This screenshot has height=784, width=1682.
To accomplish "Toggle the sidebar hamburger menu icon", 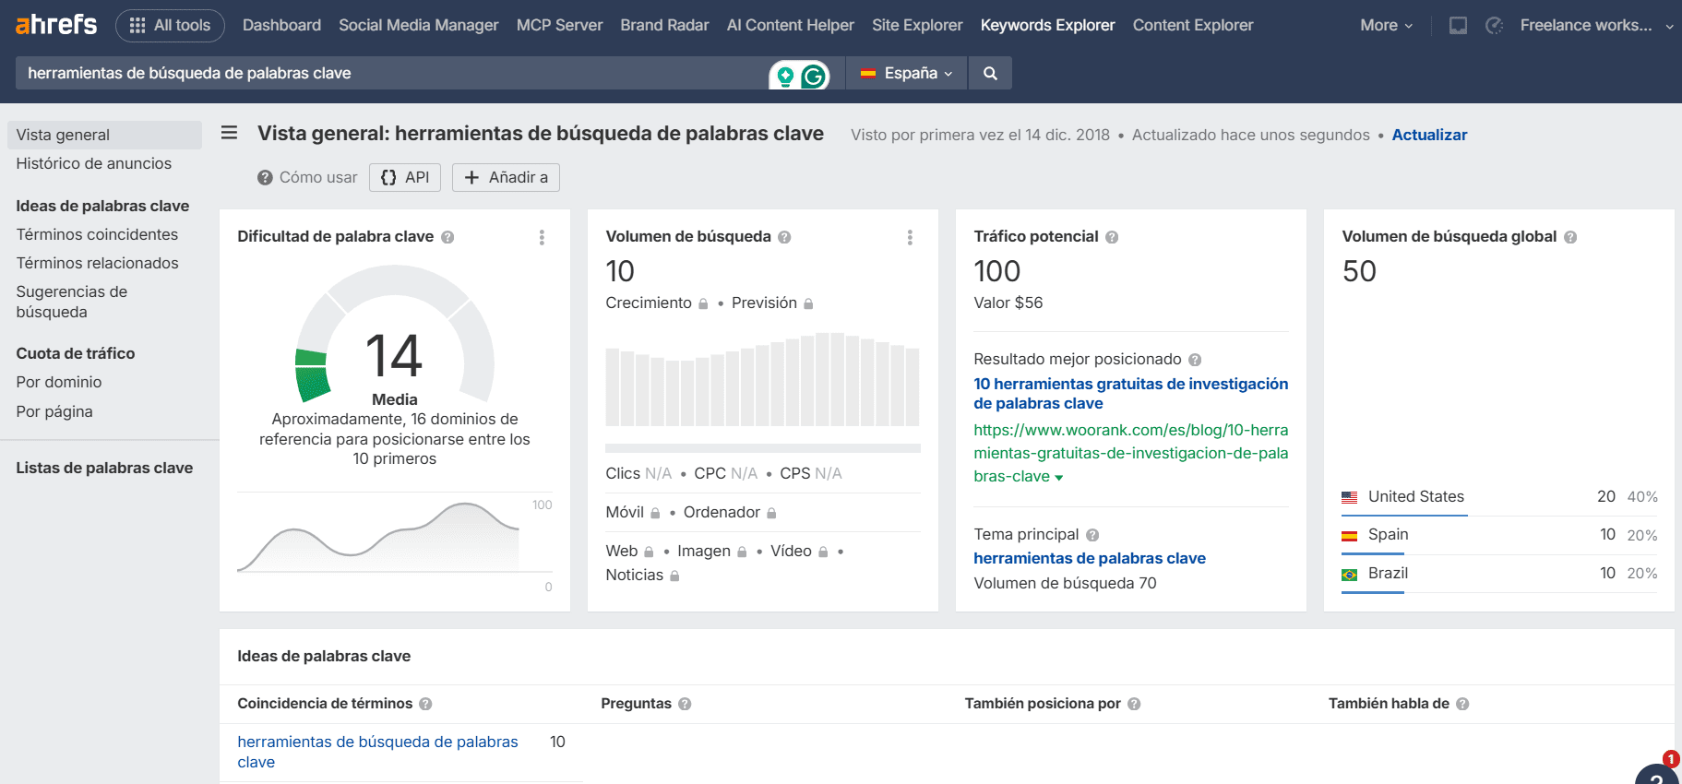I will click(x=230, y=134).
